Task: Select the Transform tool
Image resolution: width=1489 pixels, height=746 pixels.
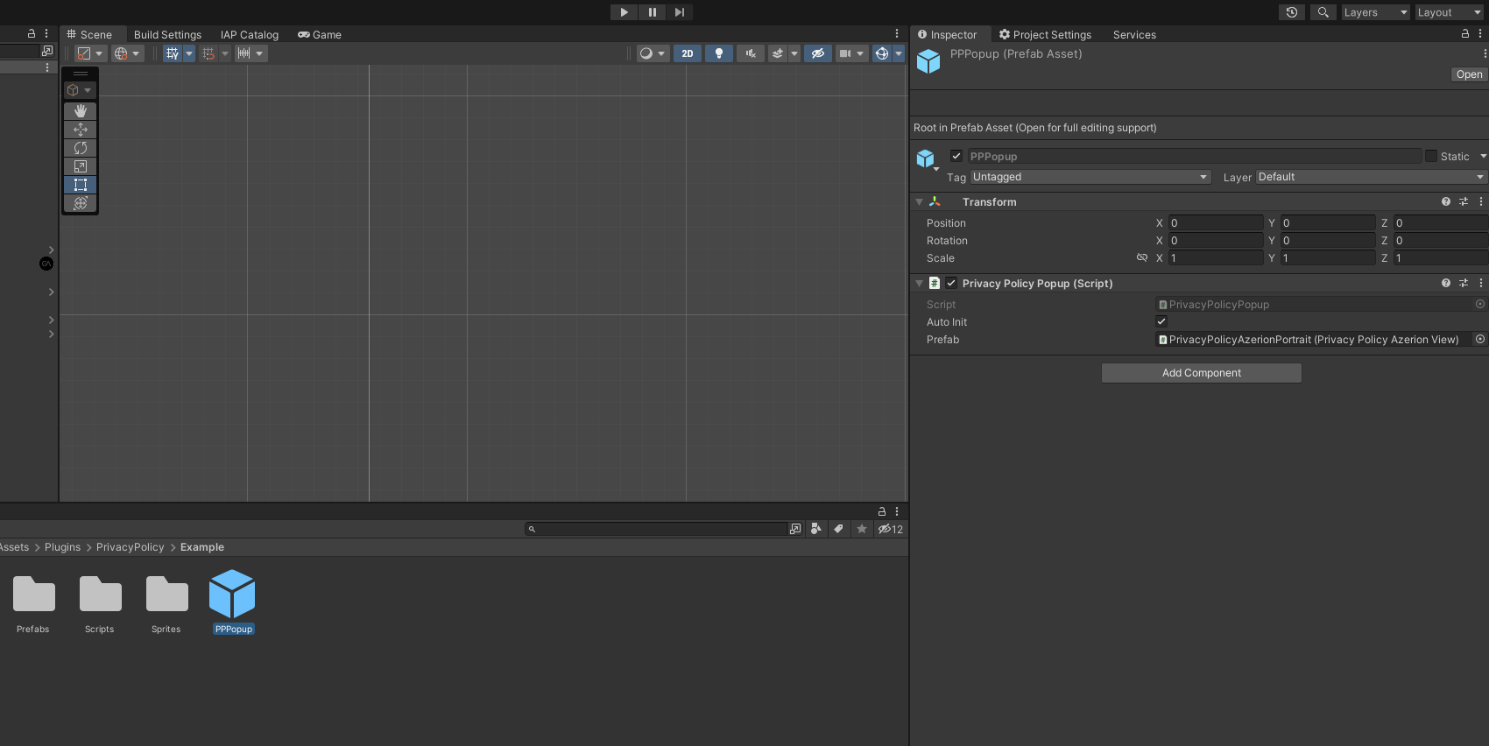Action: [81, 203]
